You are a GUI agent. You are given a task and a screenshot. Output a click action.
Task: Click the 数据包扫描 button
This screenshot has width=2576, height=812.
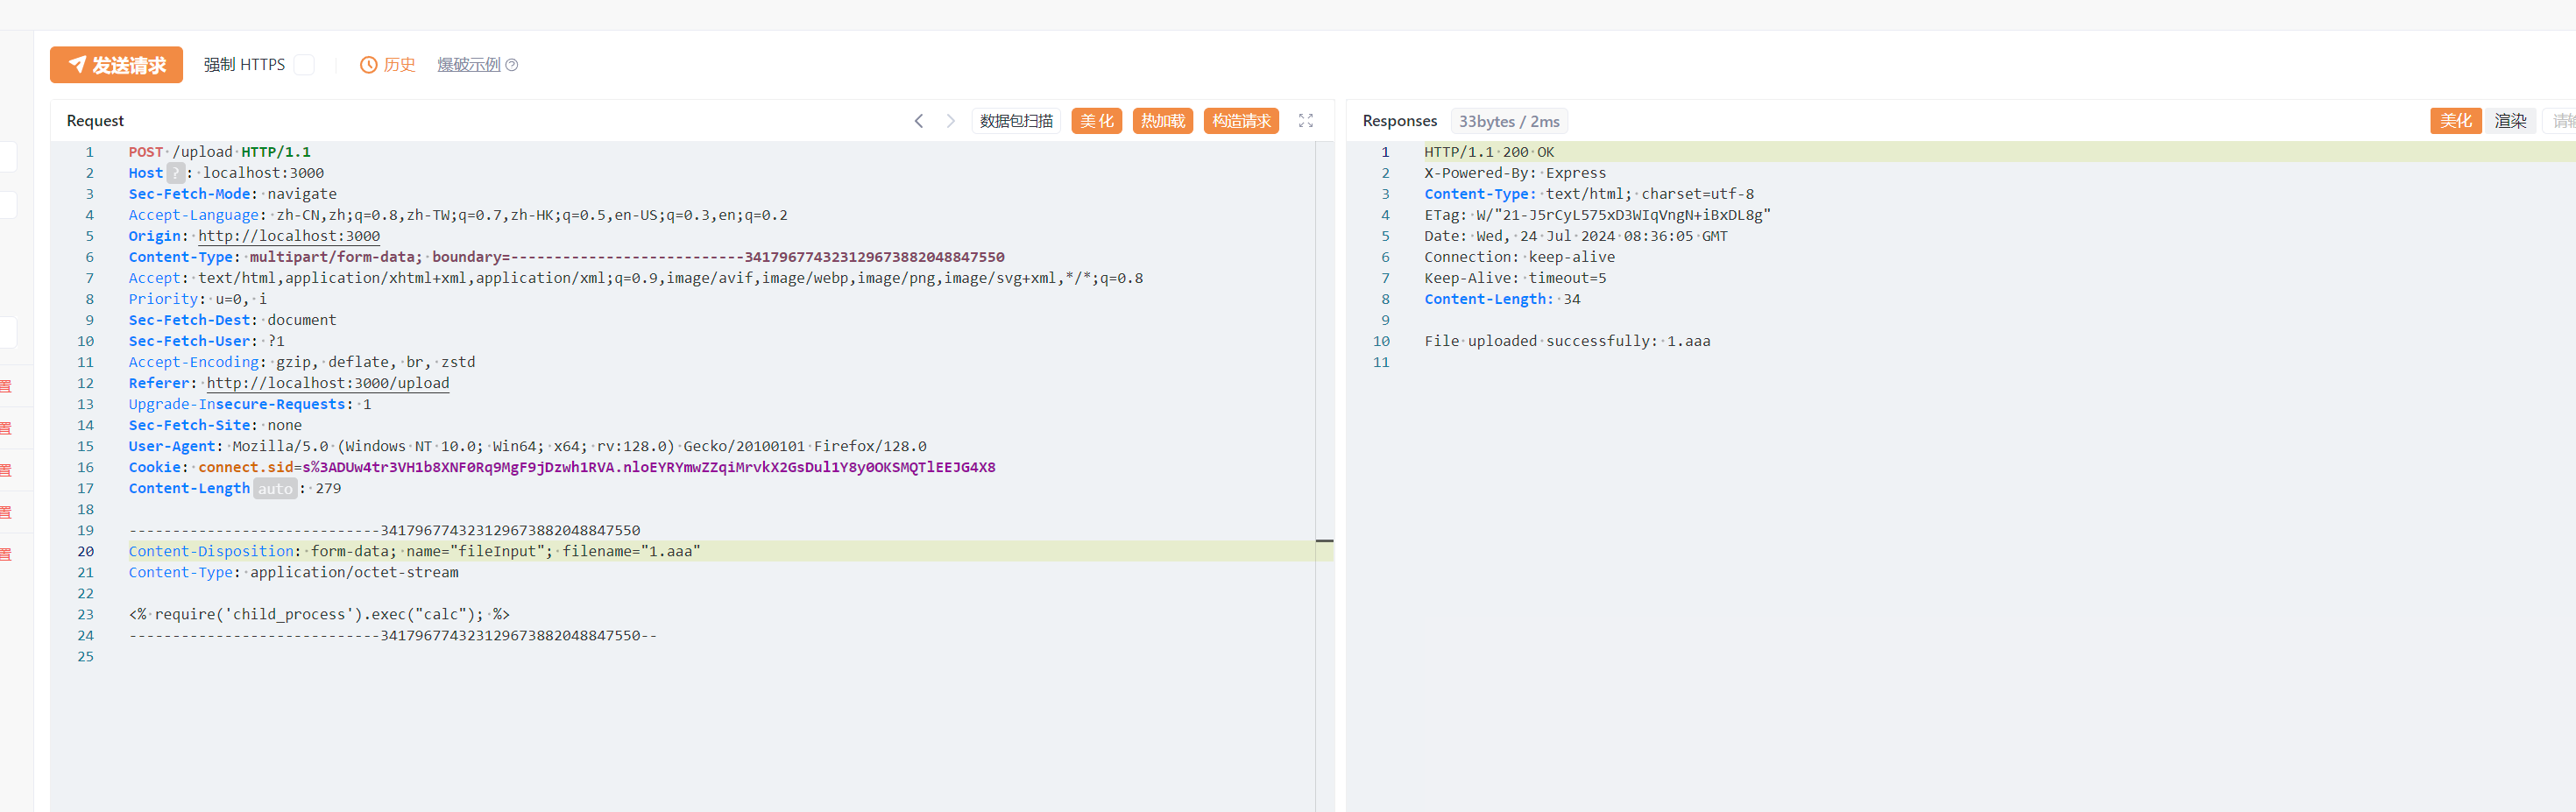tap(1016, 121)
